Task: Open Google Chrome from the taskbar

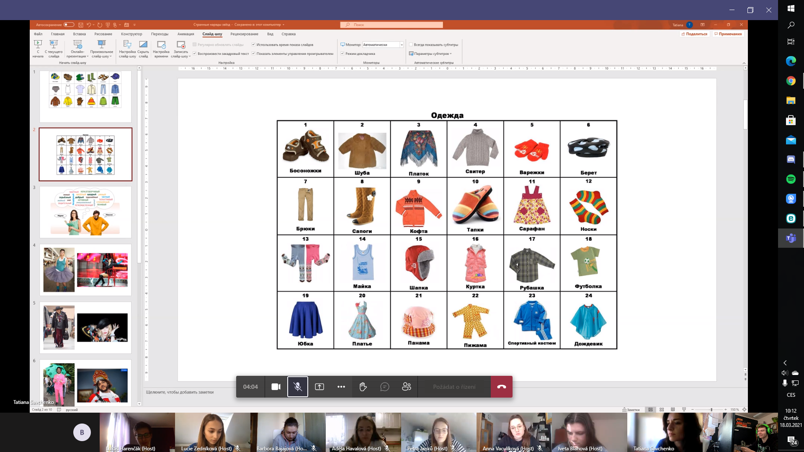Action: pyautogui.click(x=791, y=81)
